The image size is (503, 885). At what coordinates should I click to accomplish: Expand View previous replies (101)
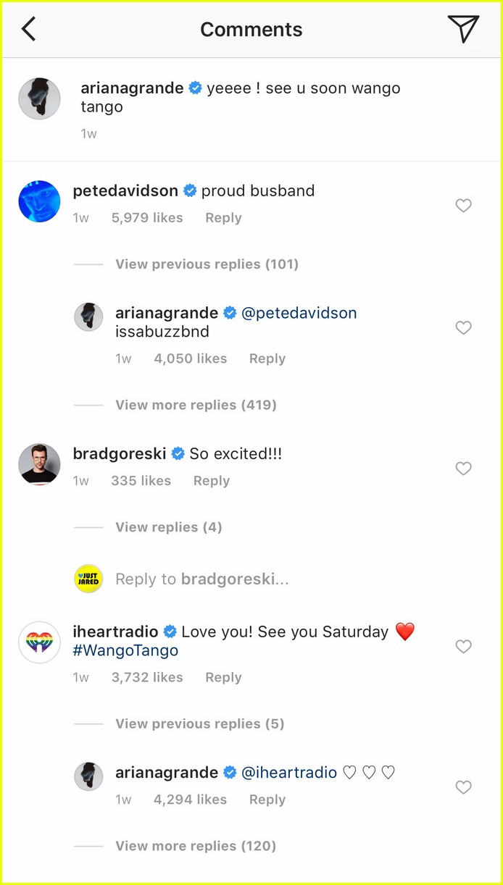click(x=207, y=264)
